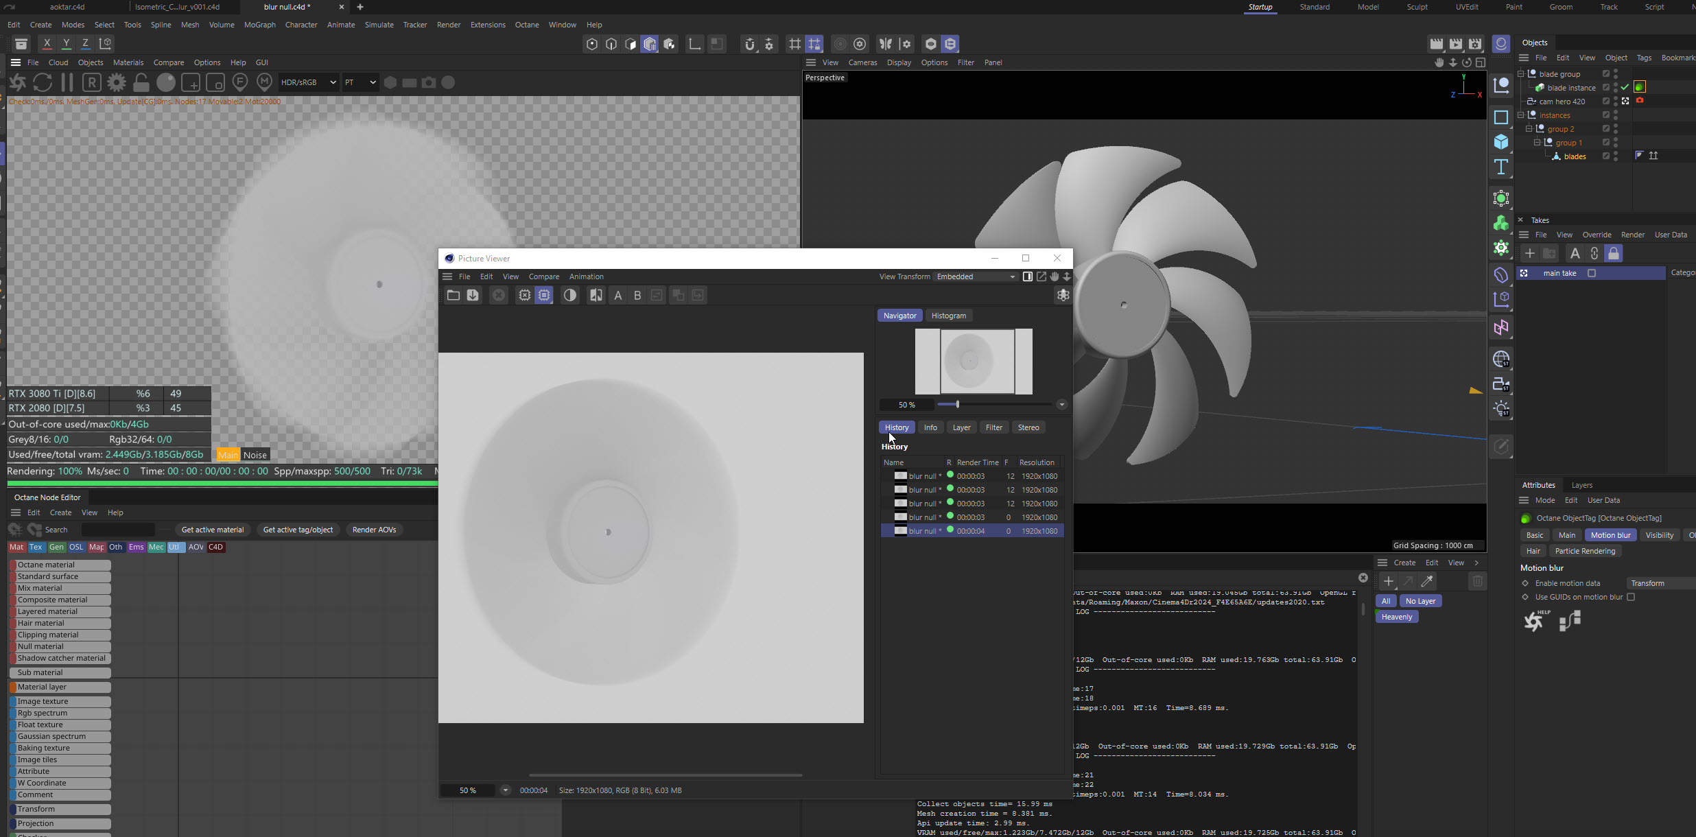1696x837 pixels.
Task: Pause the Octane live render
Action: [67, 82]
